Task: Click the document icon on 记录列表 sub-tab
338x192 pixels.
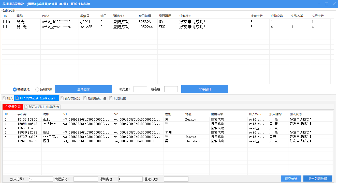Action: click(x=6, y=107)
